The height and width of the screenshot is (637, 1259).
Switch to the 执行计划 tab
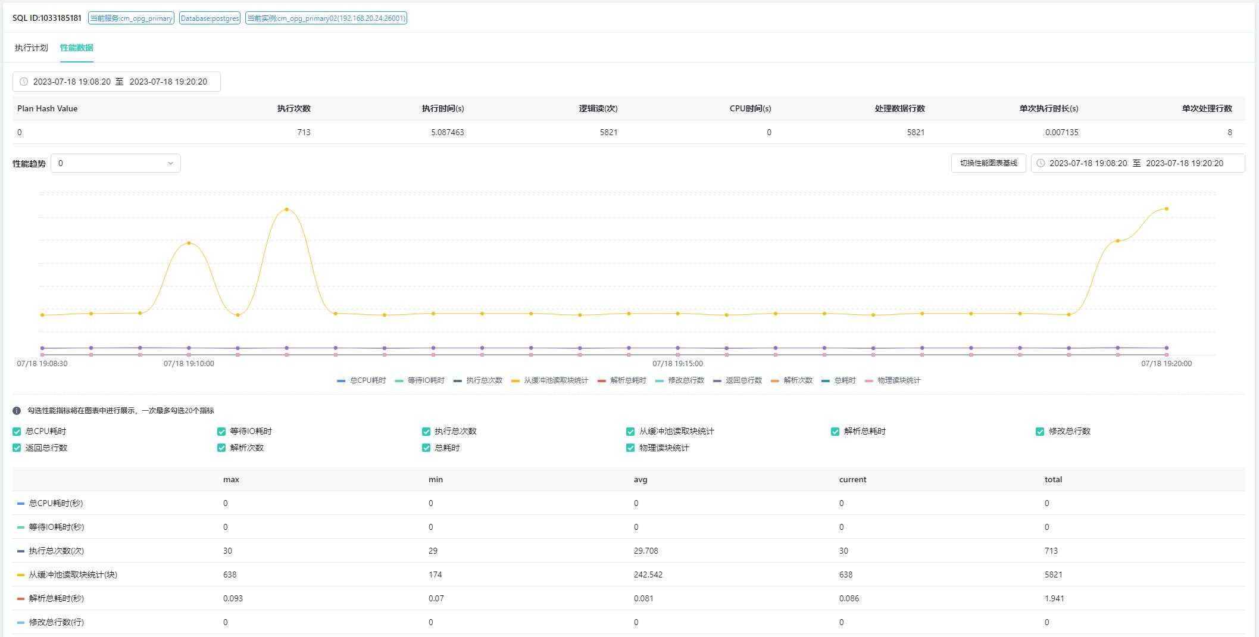click(31, 48)
